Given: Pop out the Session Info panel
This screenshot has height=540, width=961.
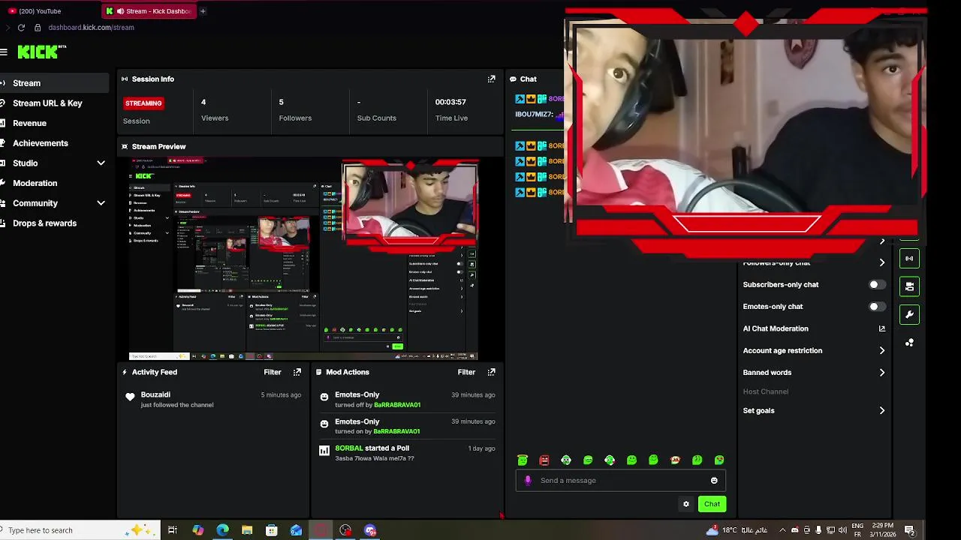Looking at the screenshot, I should [492, 79].
